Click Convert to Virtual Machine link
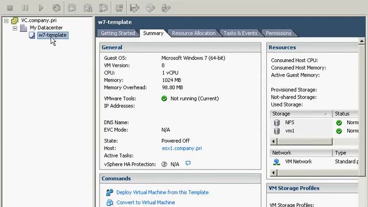The height and width of the screenshot is (207, 368). tap(145, 202)
